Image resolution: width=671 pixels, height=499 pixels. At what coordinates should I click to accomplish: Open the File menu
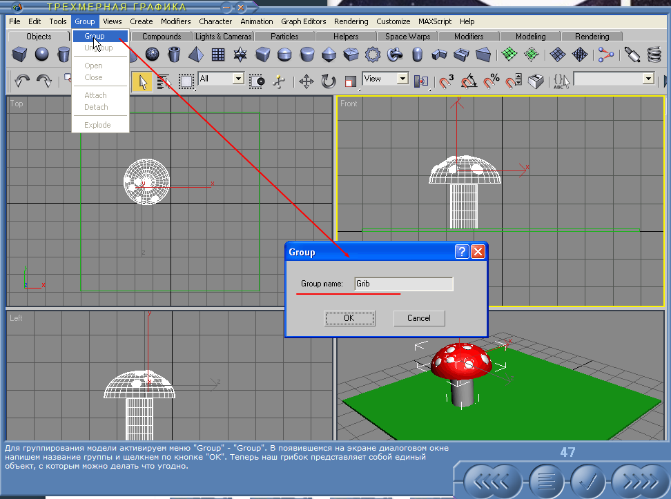(x=14, y=21)
